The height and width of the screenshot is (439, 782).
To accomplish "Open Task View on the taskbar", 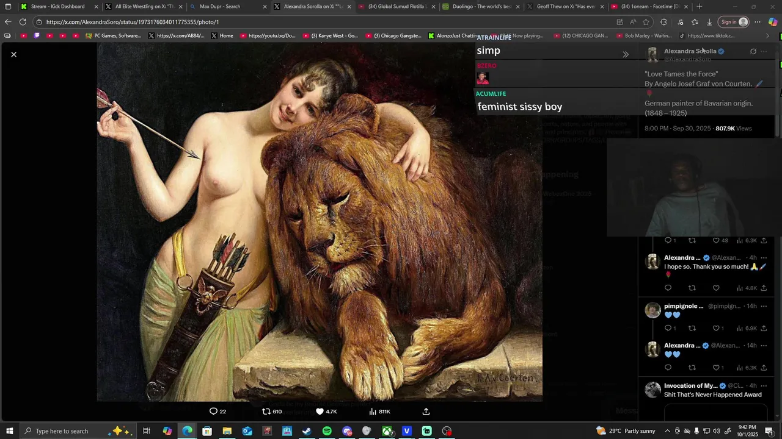I will 147,431.
